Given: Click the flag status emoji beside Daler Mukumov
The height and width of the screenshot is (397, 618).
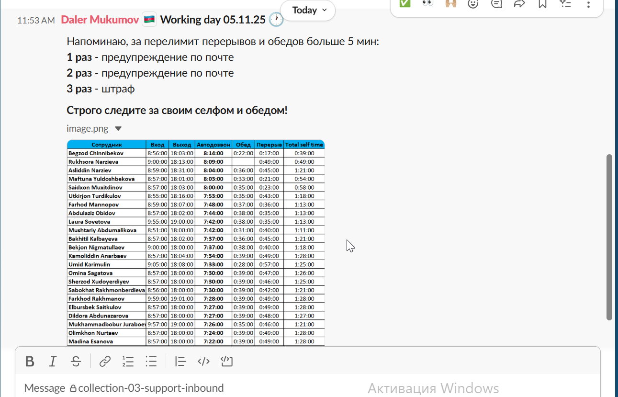Looking at the screenshot, I should (x=149, y=20).
